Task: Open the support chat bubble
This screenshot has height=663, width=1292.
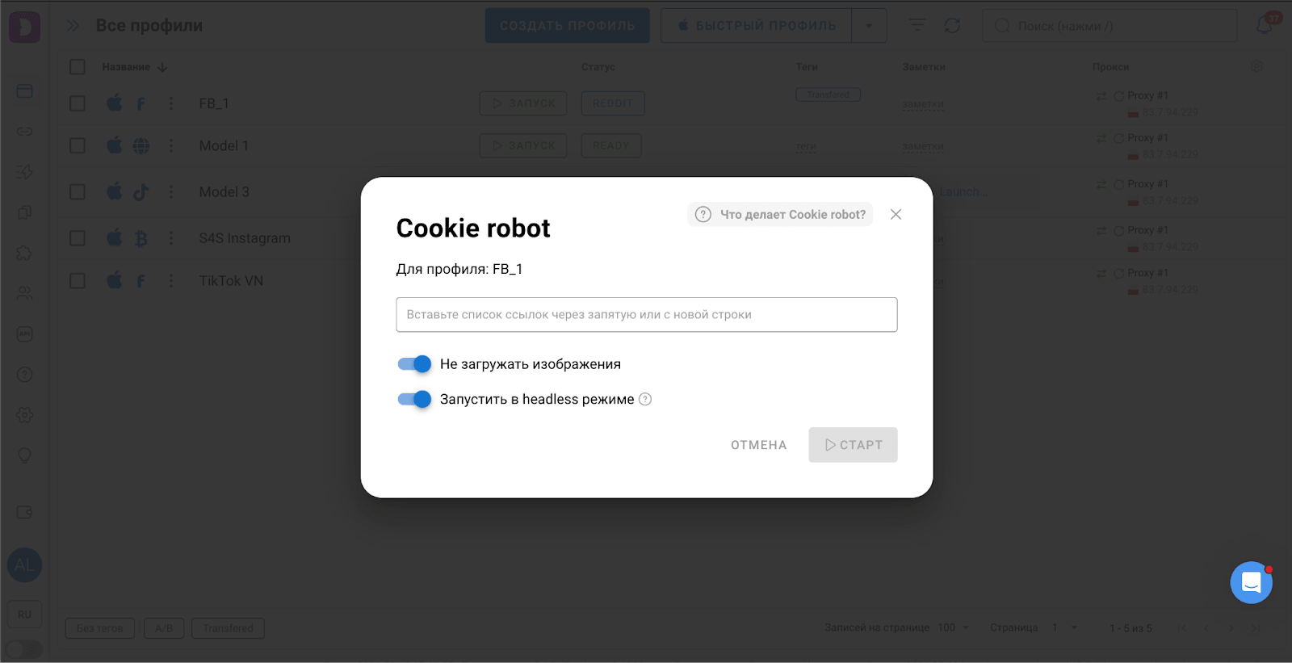Action: pyautogui.click(x=1251, y=582)
